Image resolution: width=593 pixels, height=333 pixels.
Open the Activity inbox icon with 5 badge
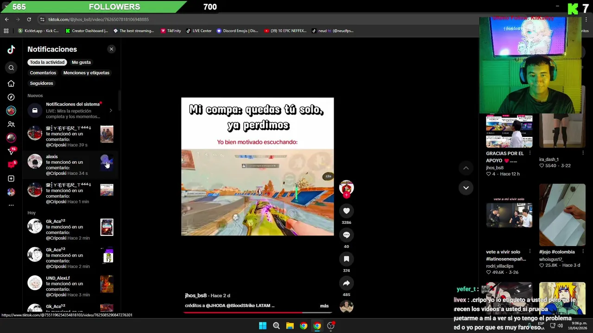(x=11, y=165)
